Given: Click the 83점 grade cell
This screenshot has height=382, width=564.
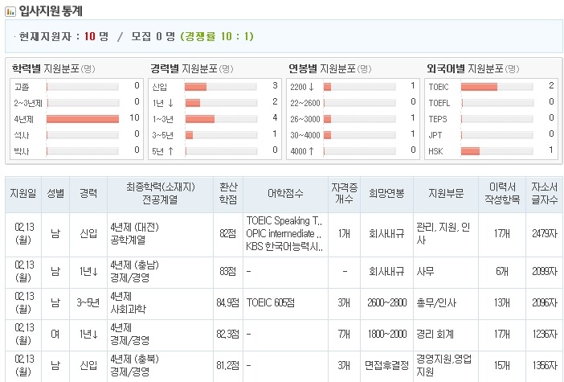Looking at the screenshot, I should tap(228, 272).
